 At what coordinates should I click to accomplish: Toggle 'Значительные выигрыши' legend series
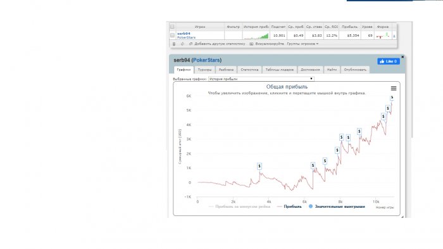coord(337,207)
